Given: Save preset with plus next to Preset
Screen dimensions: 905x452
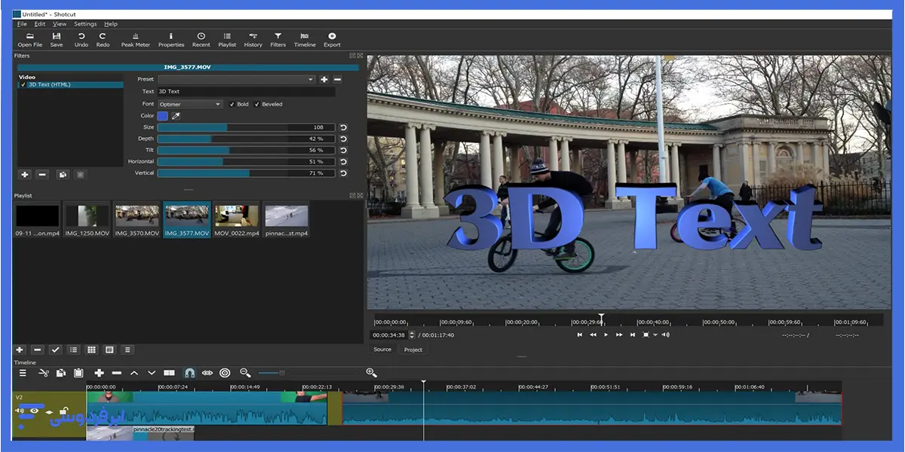Looking at the screenshot, I should (x=324, y=79).
